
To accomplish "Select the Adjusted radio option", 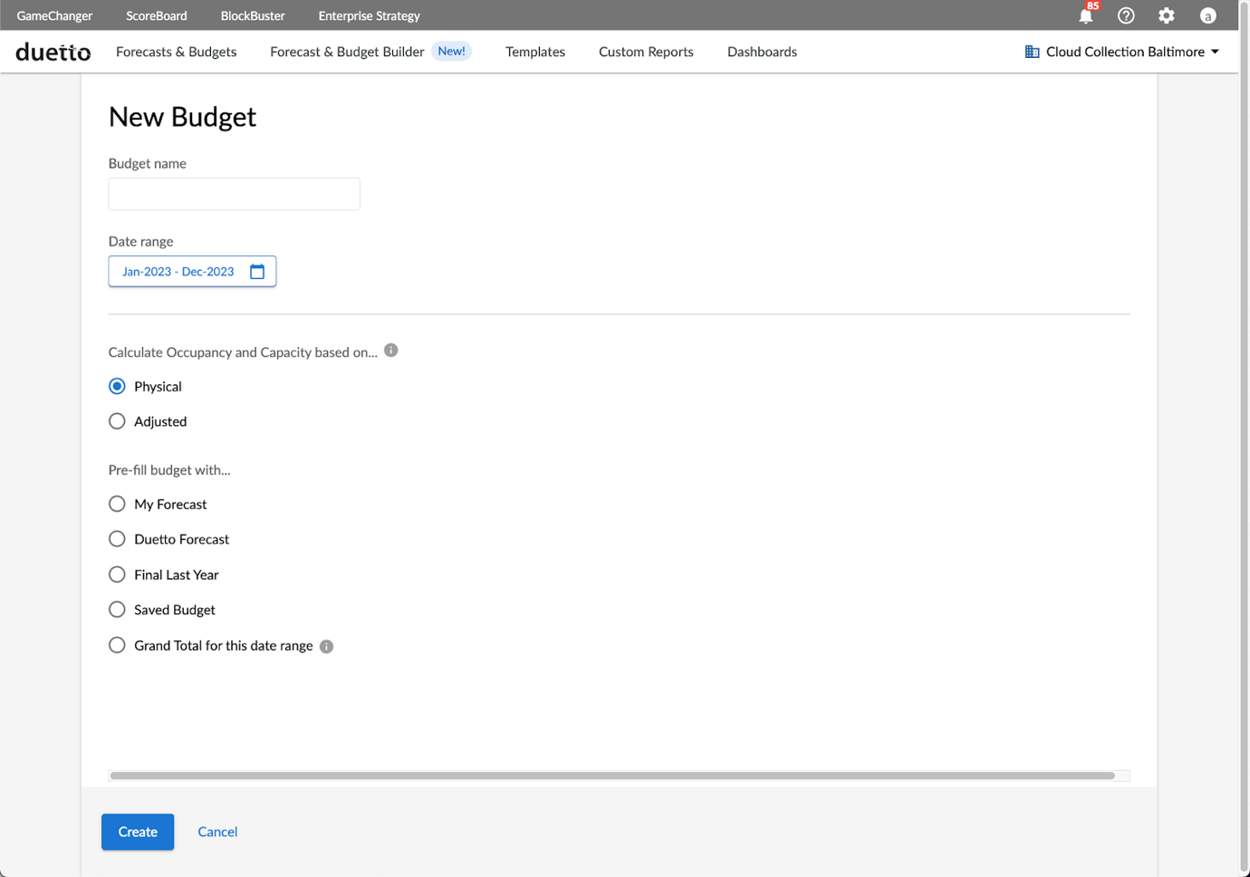I will click(x=117, y=421).
